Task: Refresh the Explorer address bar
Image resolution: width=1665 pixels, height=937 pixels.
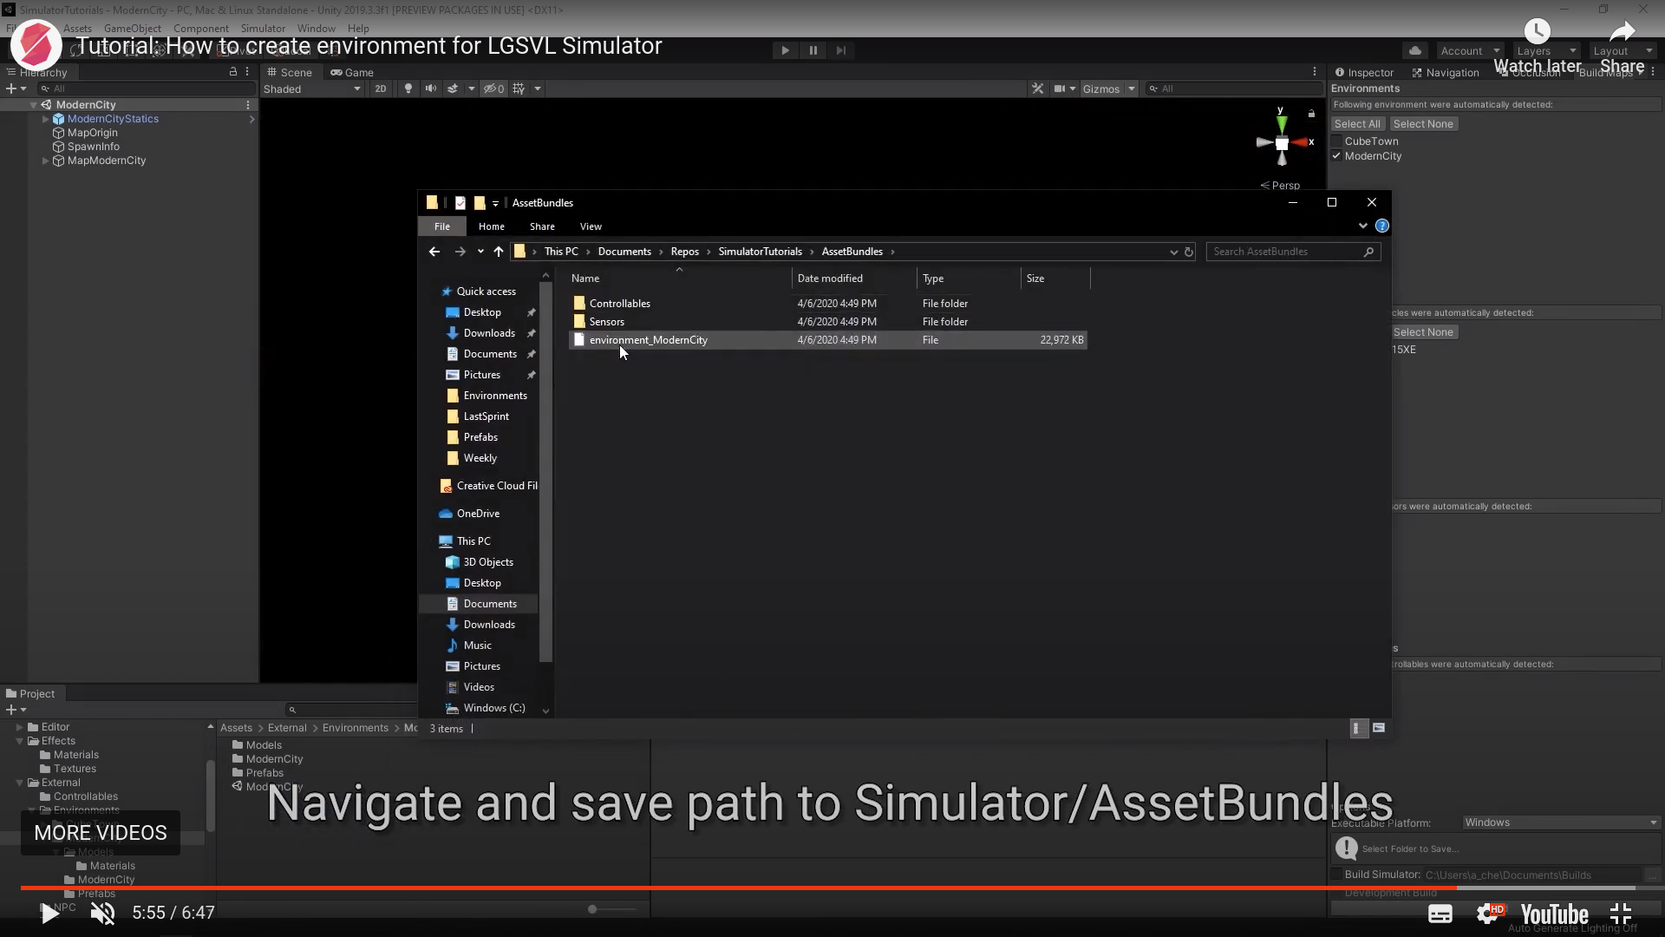Action: coord(1189,252)
